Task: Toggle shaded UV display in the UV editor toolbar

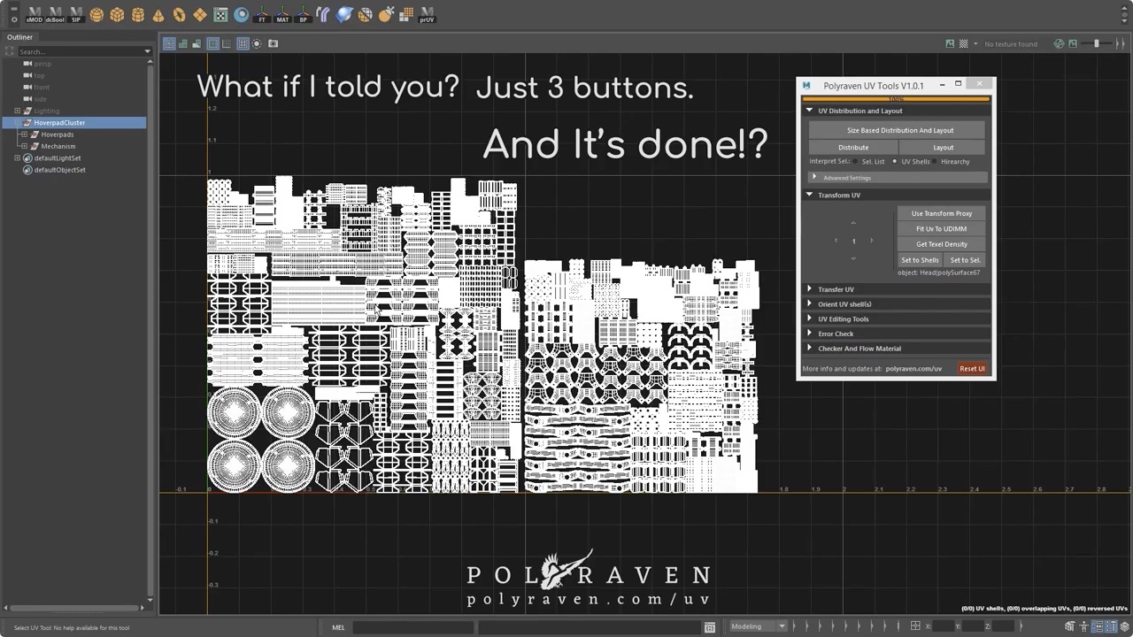Action: (197, 43)
